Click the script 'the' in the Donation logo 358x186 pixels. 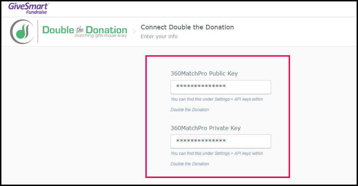80,30
